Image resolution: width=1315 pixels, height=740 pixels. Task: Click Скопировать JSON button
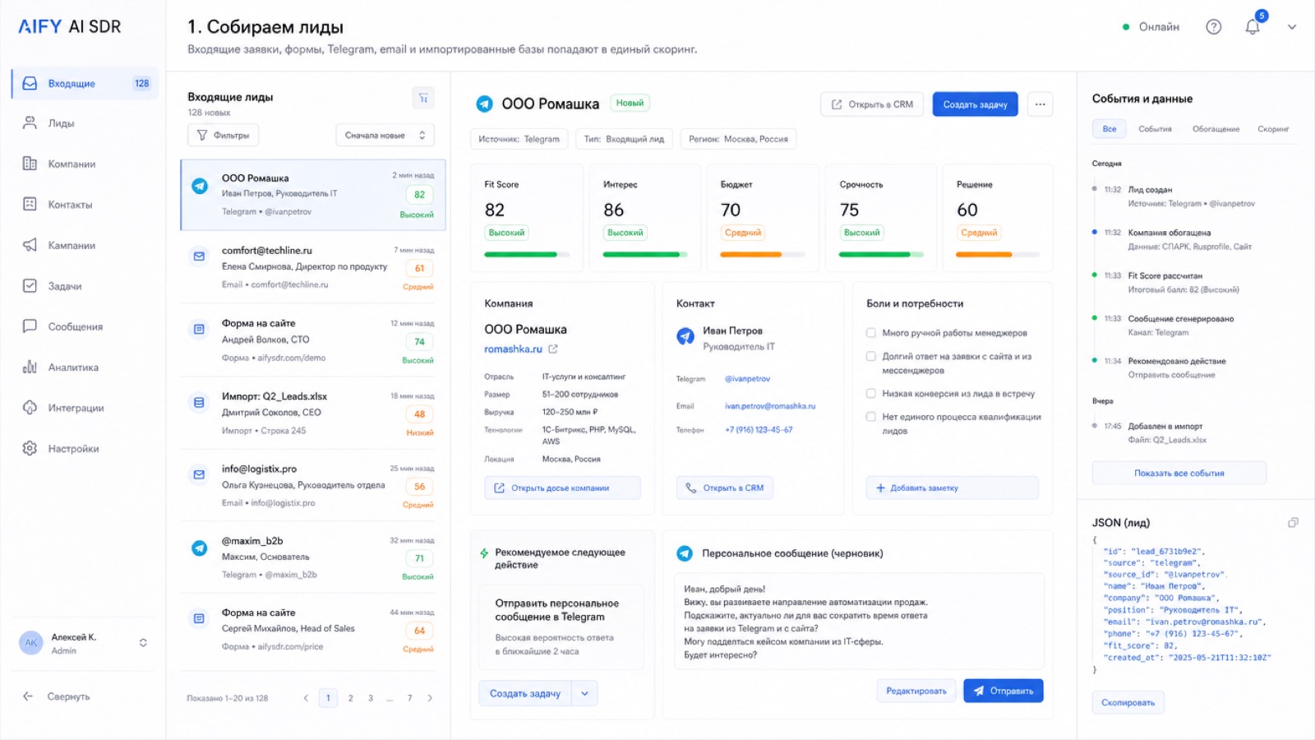click(1128, 703)
